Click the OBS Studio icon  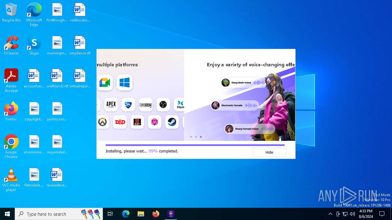(163, 105)
